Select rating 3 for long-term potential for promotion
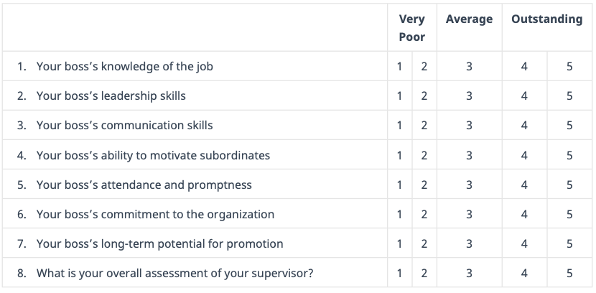Screen dimensions: 596x293 pos(469,243)
